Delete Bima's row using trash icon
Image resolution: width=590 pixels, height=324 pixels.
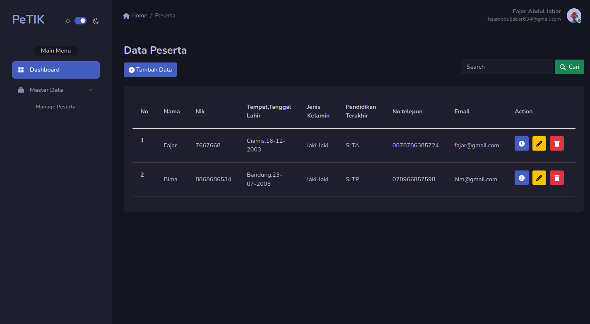click(x=557, y=178)
